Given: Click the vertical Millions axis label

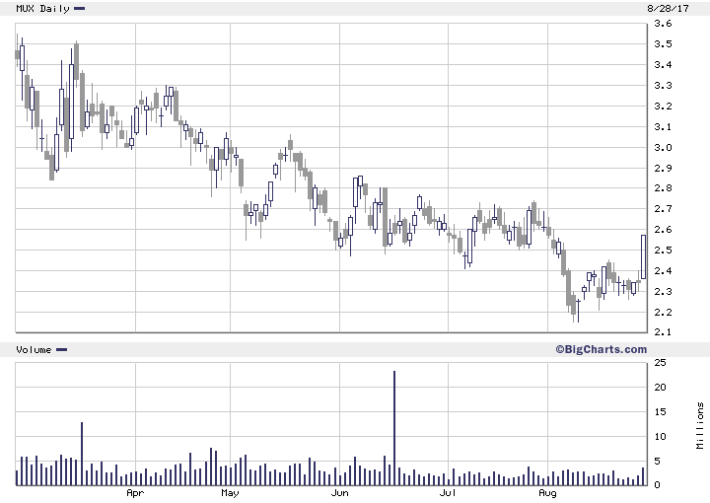Looking at the screenshot, I should tap(700, 425).
